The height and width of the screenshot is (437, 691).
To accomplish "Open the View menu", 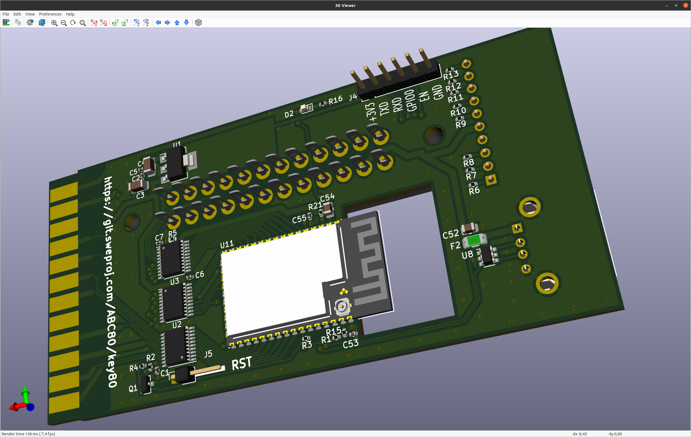I will point(30,14).
